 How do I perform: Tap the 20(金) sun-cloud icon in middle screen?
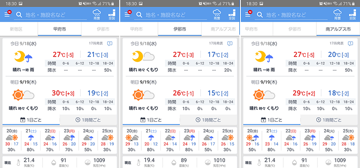(132, 138)
